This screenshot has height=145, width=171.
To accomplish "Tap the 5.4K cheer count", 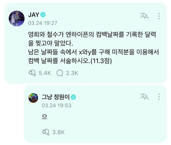I will [x=45, y=73].
